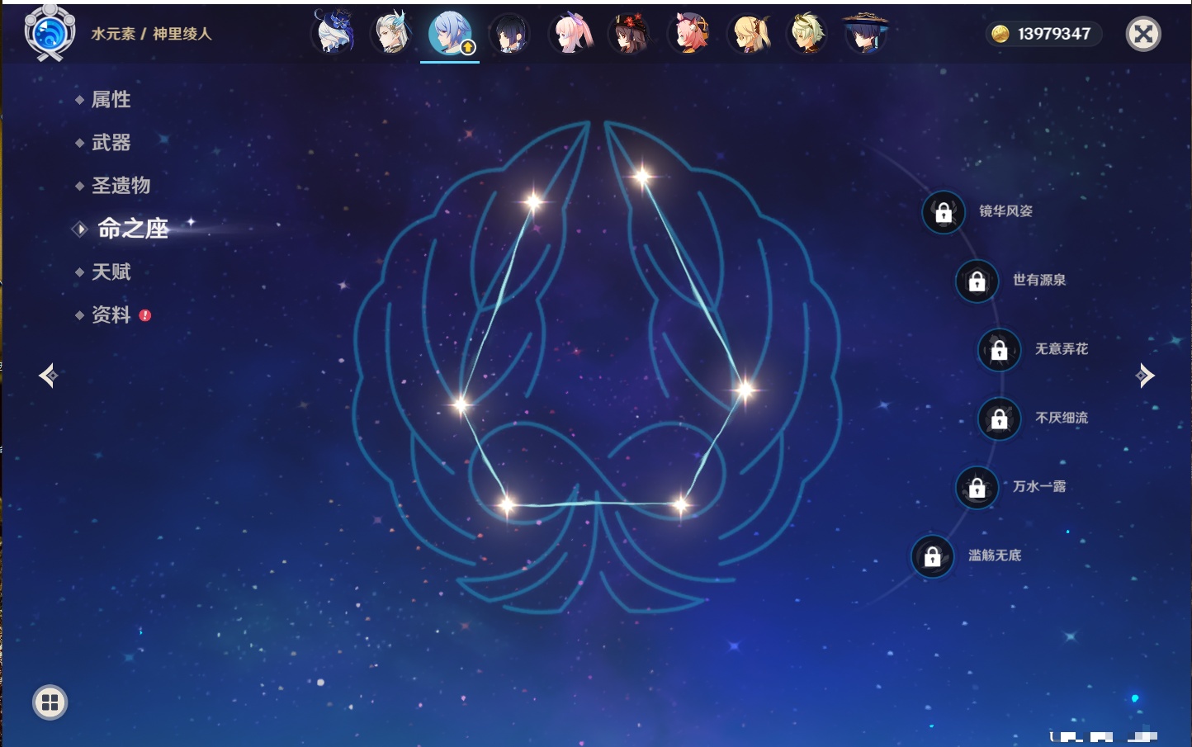1192x747 pixels.
Task: Select the blonde ponytail character avatar
Action: [749, 34]
